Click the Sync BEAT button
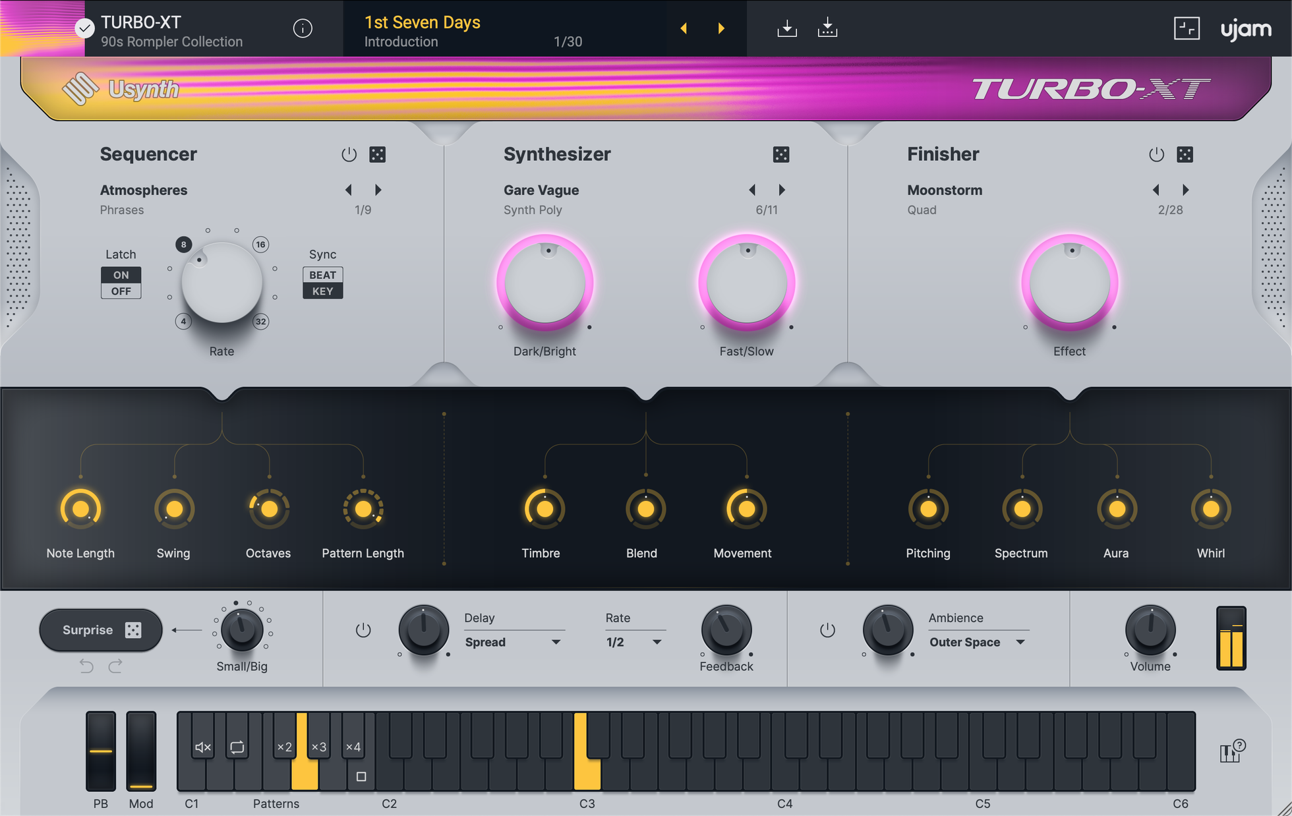Screen dimensions: 1292x816 click(322, 274)
